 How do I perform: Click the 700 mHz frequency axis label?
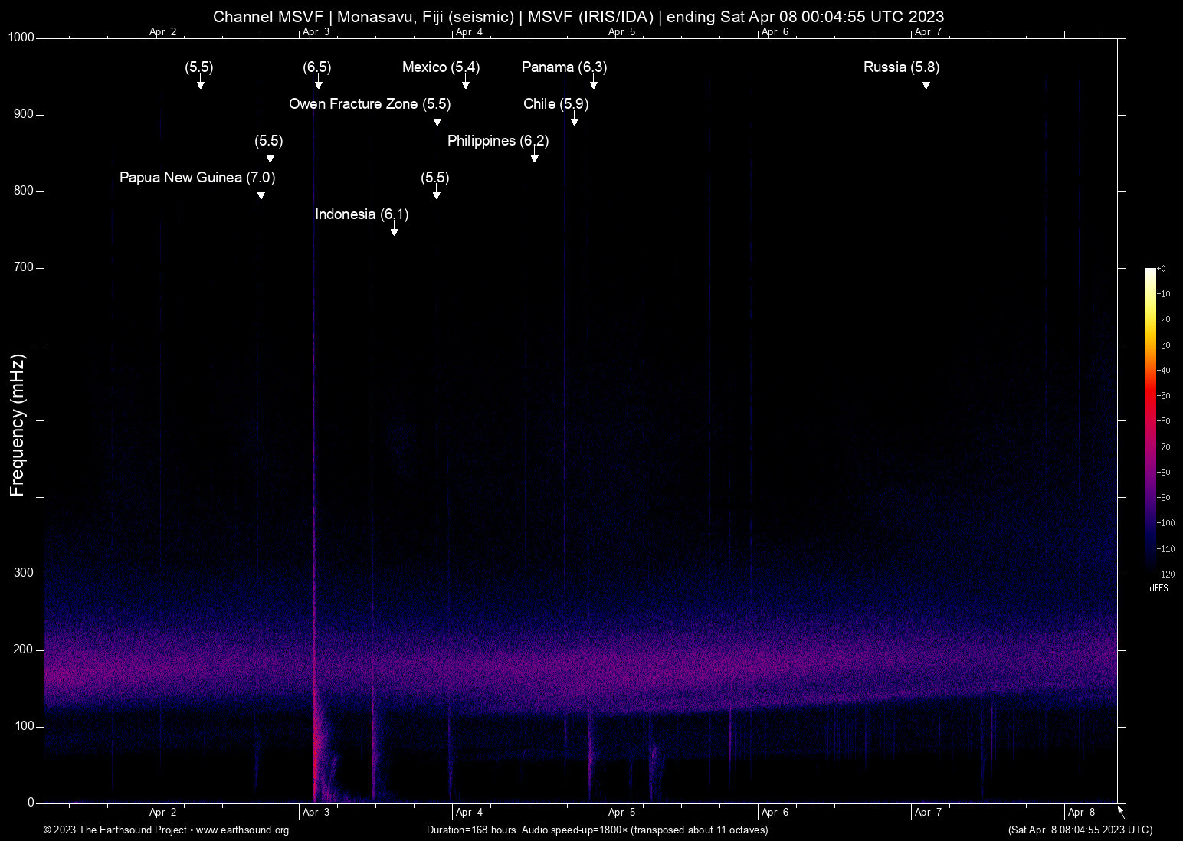24,267
